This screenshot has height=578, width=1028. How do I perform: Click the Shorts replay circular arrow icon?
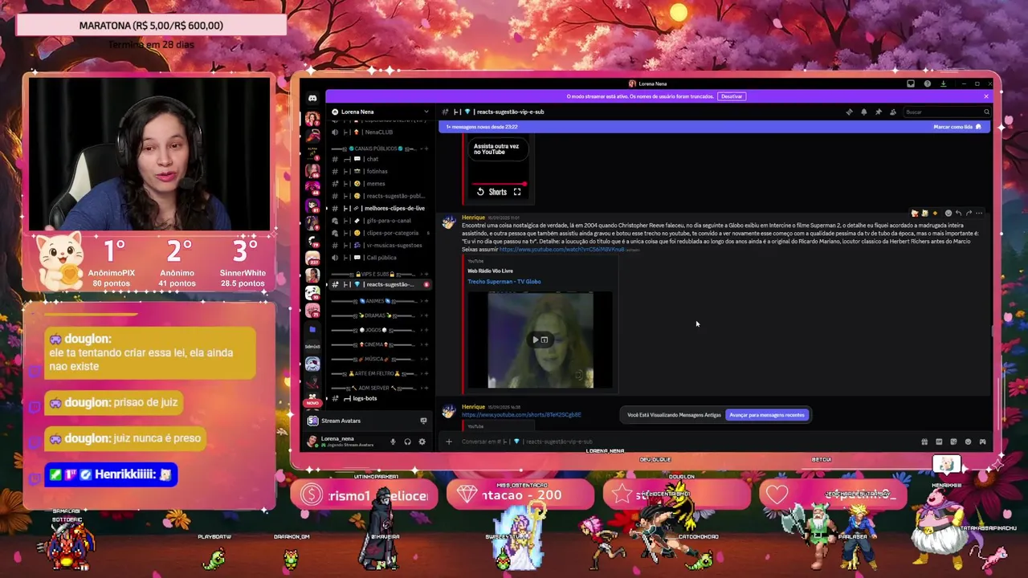480,192
